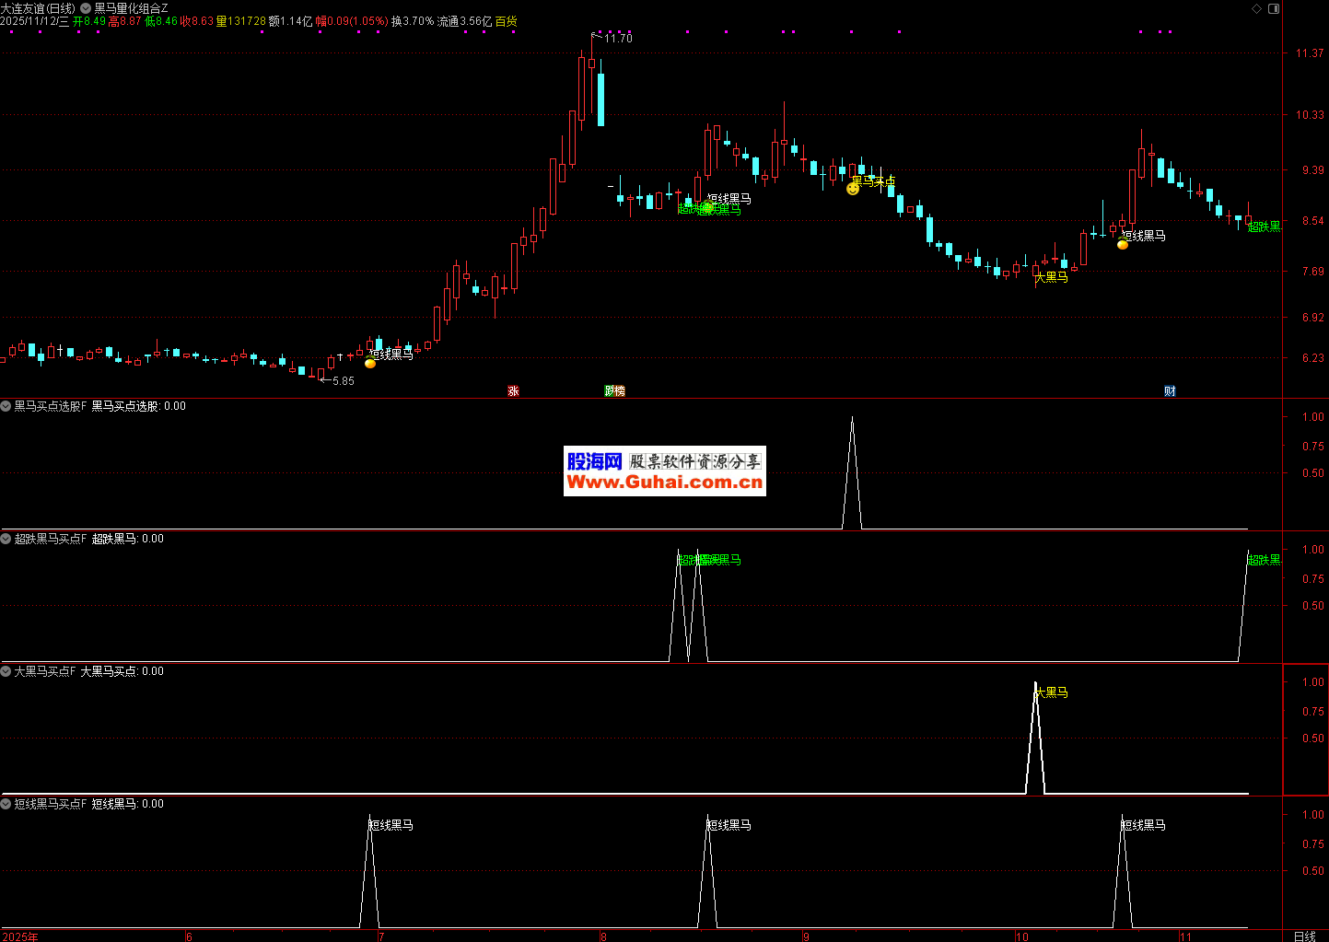Click the coin icon near October 短线黑马
The width and height of the screenshot is (1329, 942).
click(x=1123, y=245)
